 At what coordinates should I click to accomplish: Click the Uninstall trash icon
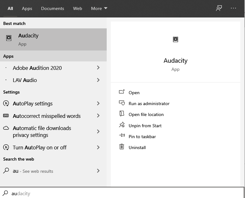pyautogui.click(x=122, y=147)
